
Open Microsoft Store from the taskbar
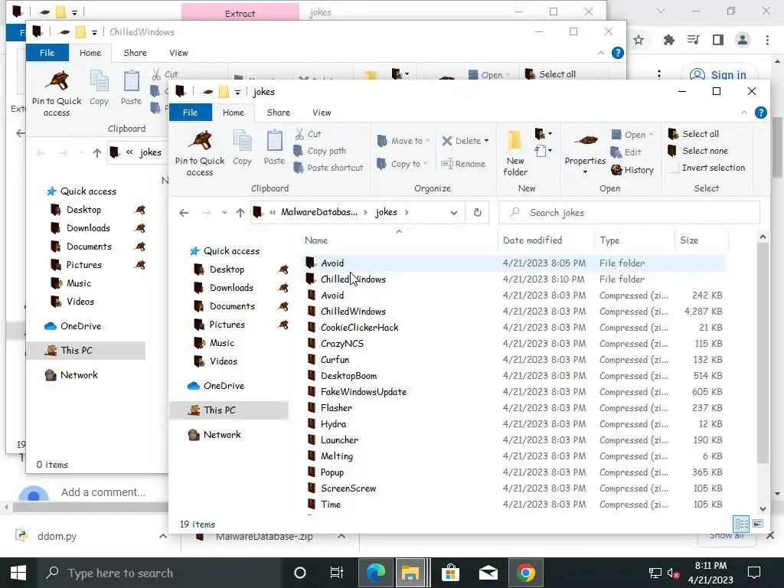click(x=450, y=573)
